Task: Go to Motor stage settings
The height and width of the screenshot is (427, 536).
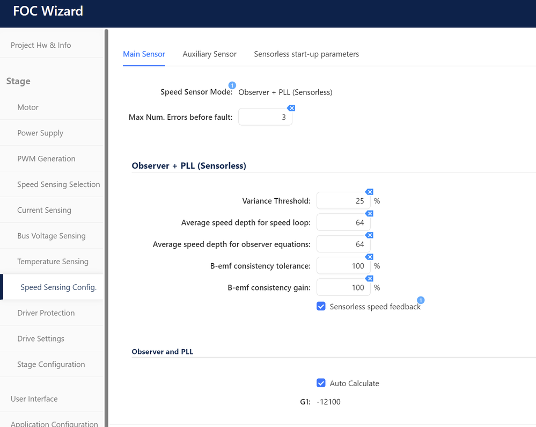Action: click(28, 107)
